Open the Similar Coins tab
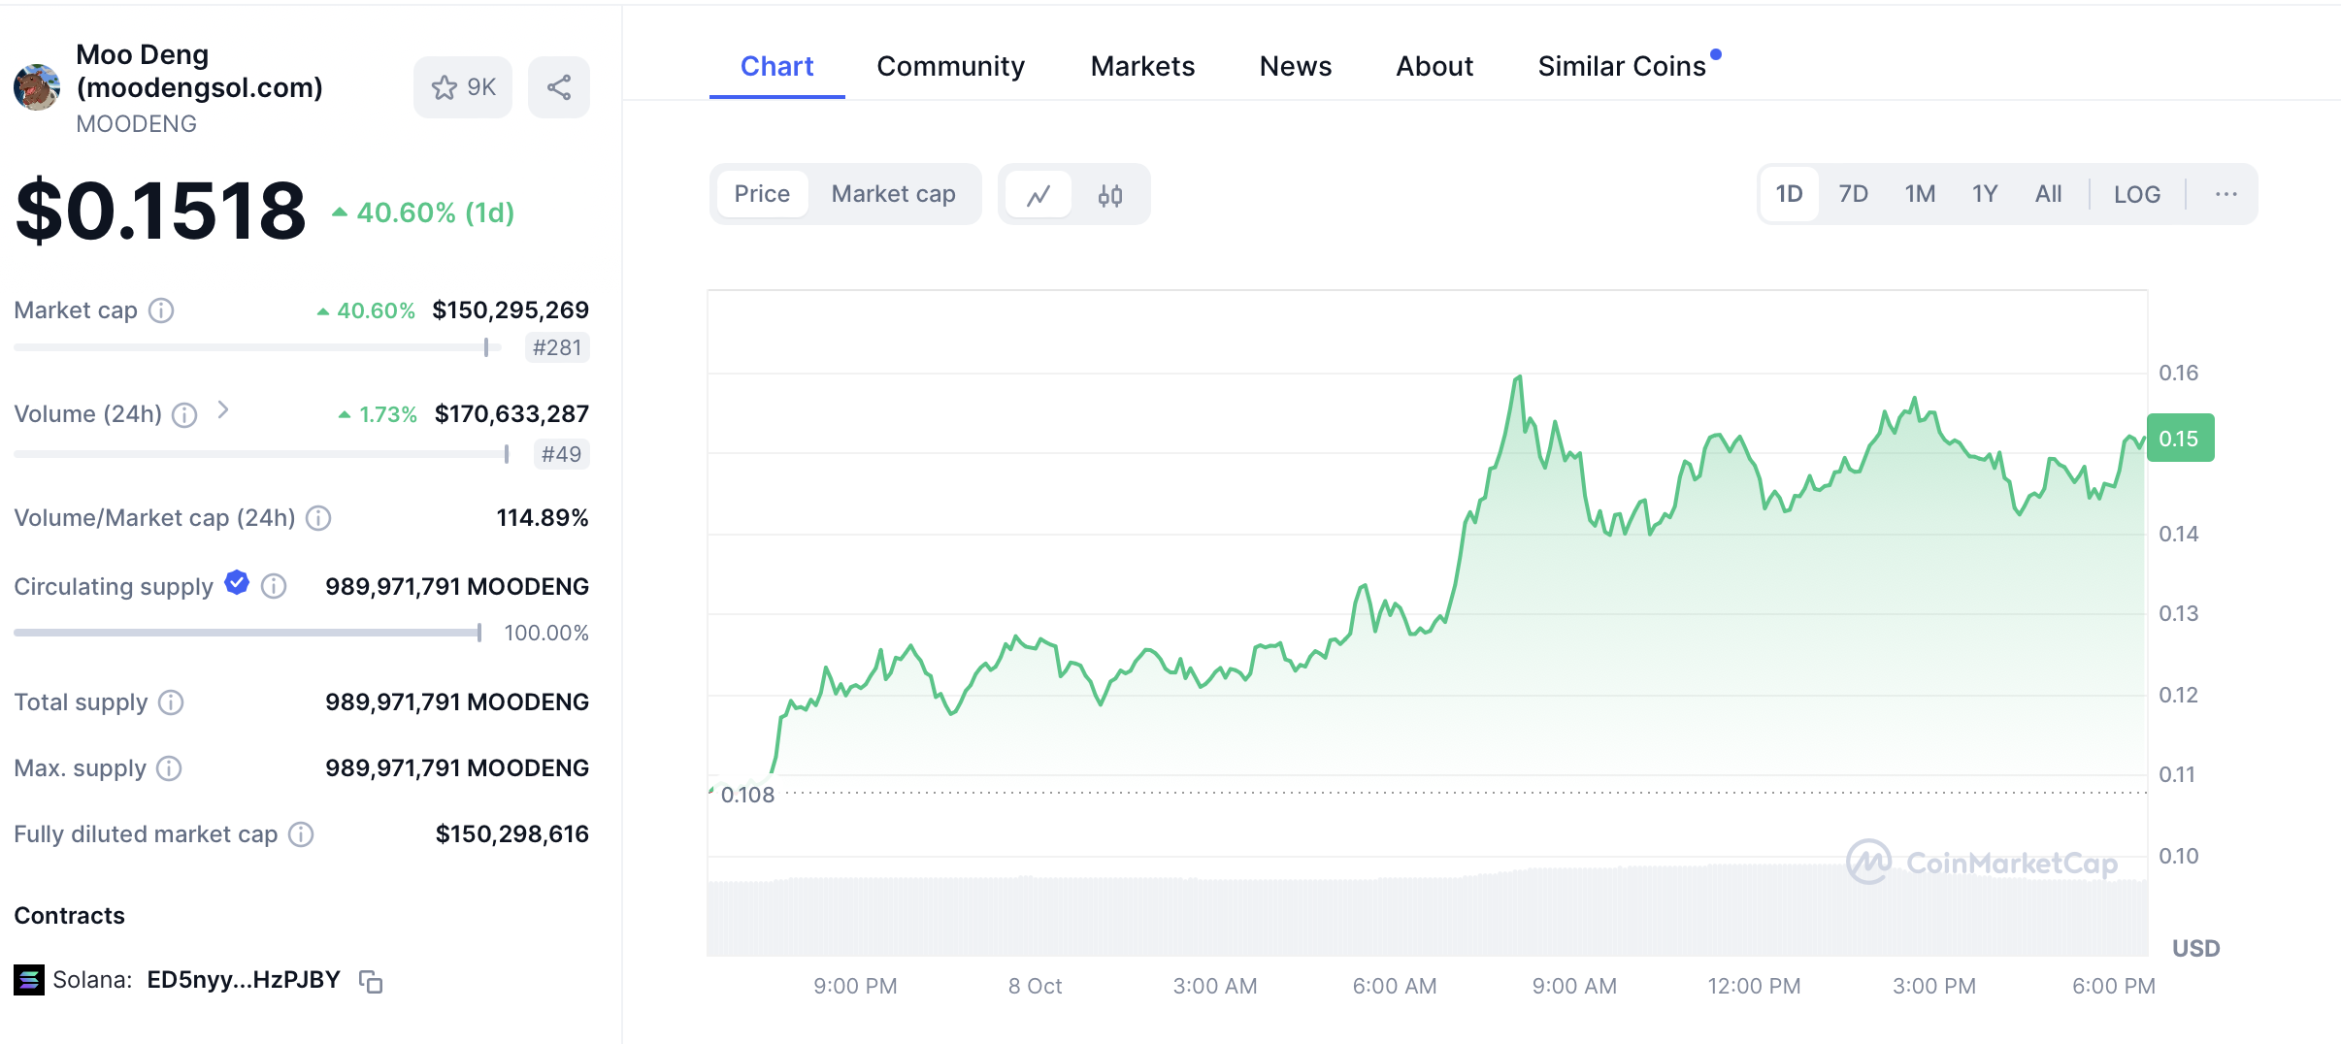 1622,66
